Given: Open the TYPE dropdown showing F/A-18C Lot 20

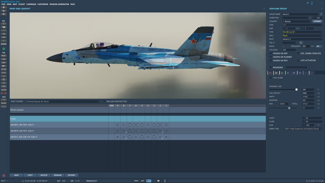Looking at the screenshot, I should [302, 32].
